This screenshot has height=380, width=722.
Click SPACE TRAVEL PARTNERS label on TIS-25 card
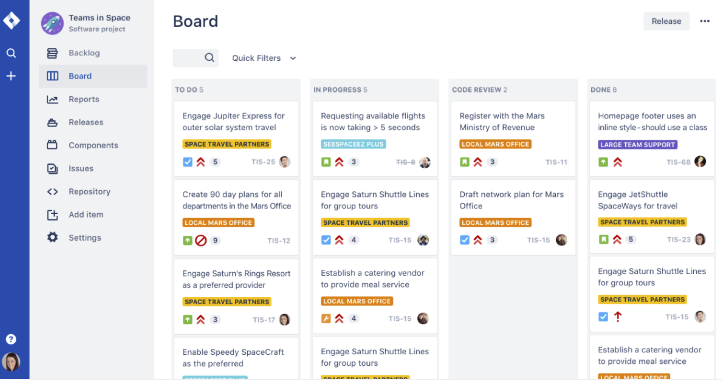point(227,144)
